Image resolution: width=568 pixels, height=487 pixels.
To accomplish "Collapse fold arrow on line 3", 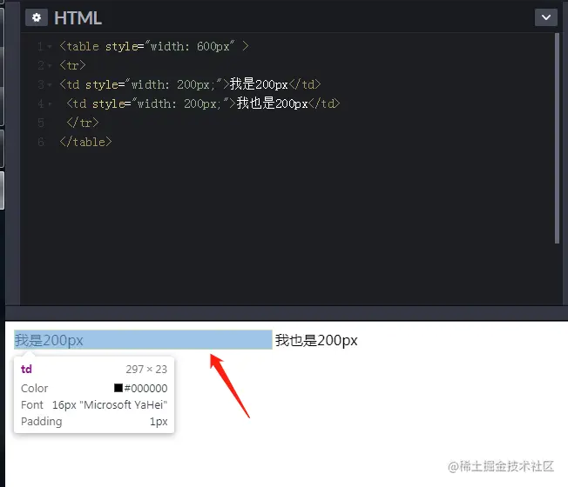I will (50, 85).
